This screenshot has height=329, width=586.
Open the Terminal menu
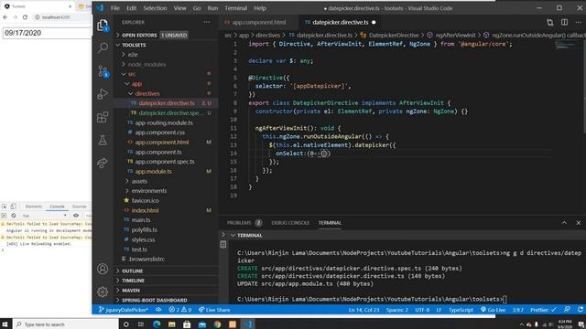[x=235, y=8]
